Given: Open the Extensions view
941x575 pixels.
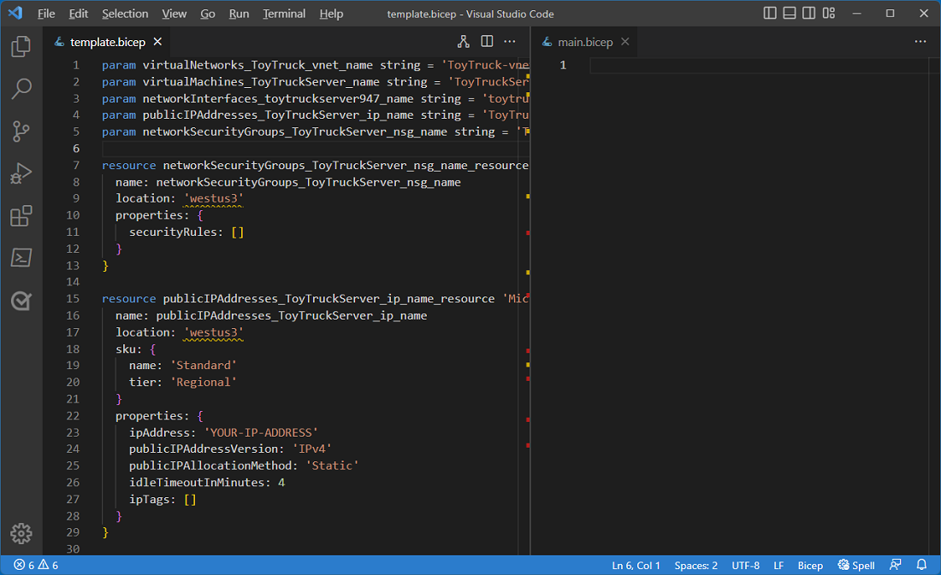Looking at the screenshot, I should (21, 216).
